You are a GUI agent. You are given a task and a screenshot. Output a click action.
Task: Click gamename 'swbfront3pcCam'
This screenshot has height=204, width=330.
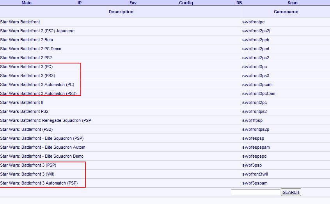click(259, 93)
